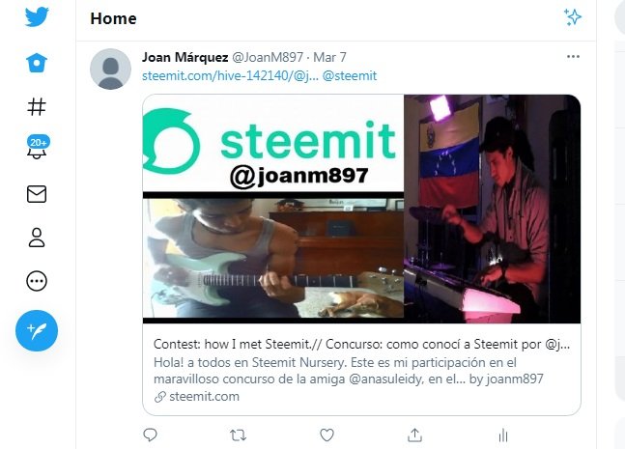This screenshot has height=449, width=625.
Task: Toggle top tweets via sparkle icon
Action: [x=573, y=17]
